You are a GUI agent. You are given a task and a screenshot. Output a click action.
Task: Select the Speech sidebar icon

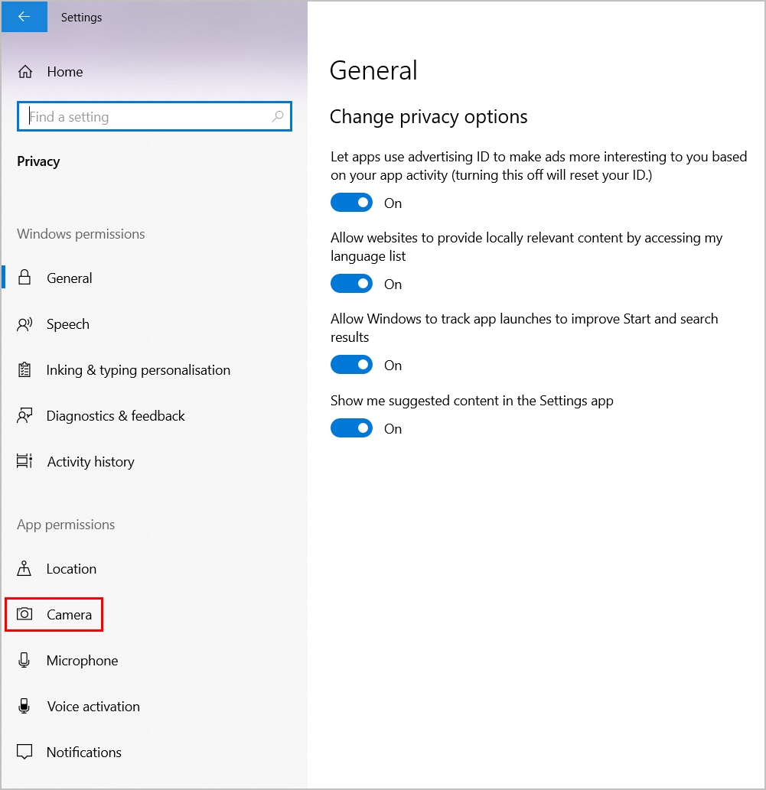[x=25, y=324]
